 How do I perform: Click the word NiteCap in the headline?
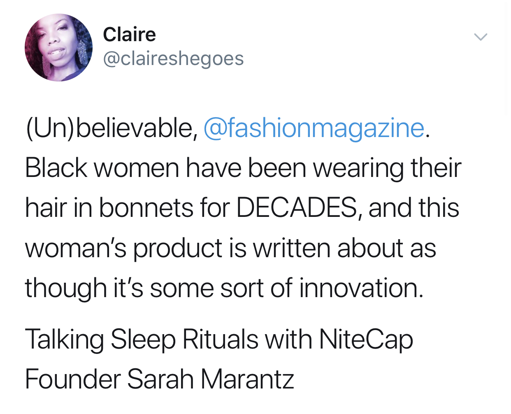tap(365, 340)
